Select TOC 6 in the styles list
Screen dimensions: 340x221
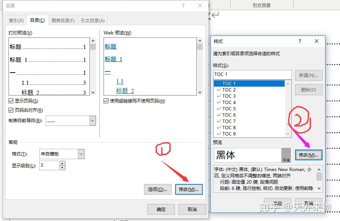tap(249, 115)
